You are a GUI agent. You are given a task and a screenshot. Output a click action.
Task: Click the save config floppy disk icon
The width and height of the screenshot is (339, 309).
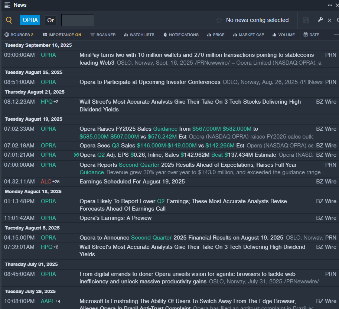tap(306, 20)
